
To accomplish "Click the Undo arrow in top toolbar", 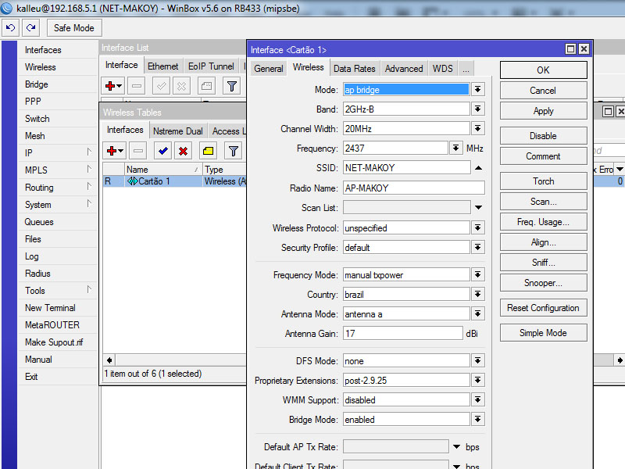I will pos(11,28).
